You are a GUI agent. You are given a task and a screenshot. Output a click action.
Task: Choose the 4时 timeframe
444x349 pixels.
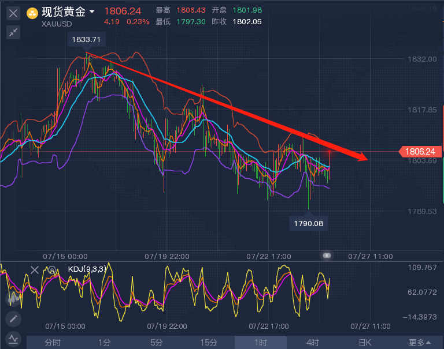click(313, 343)
